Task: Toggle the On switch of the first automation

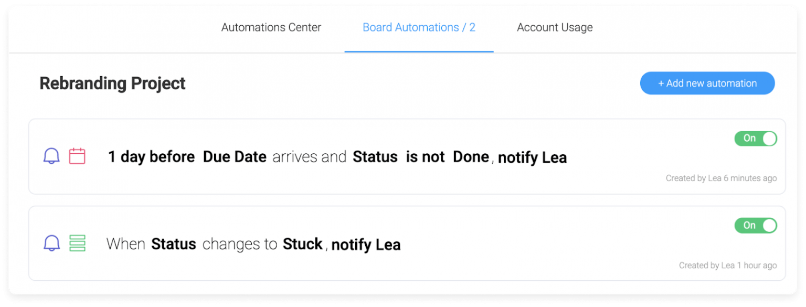Action: click(x=756, y=139)
